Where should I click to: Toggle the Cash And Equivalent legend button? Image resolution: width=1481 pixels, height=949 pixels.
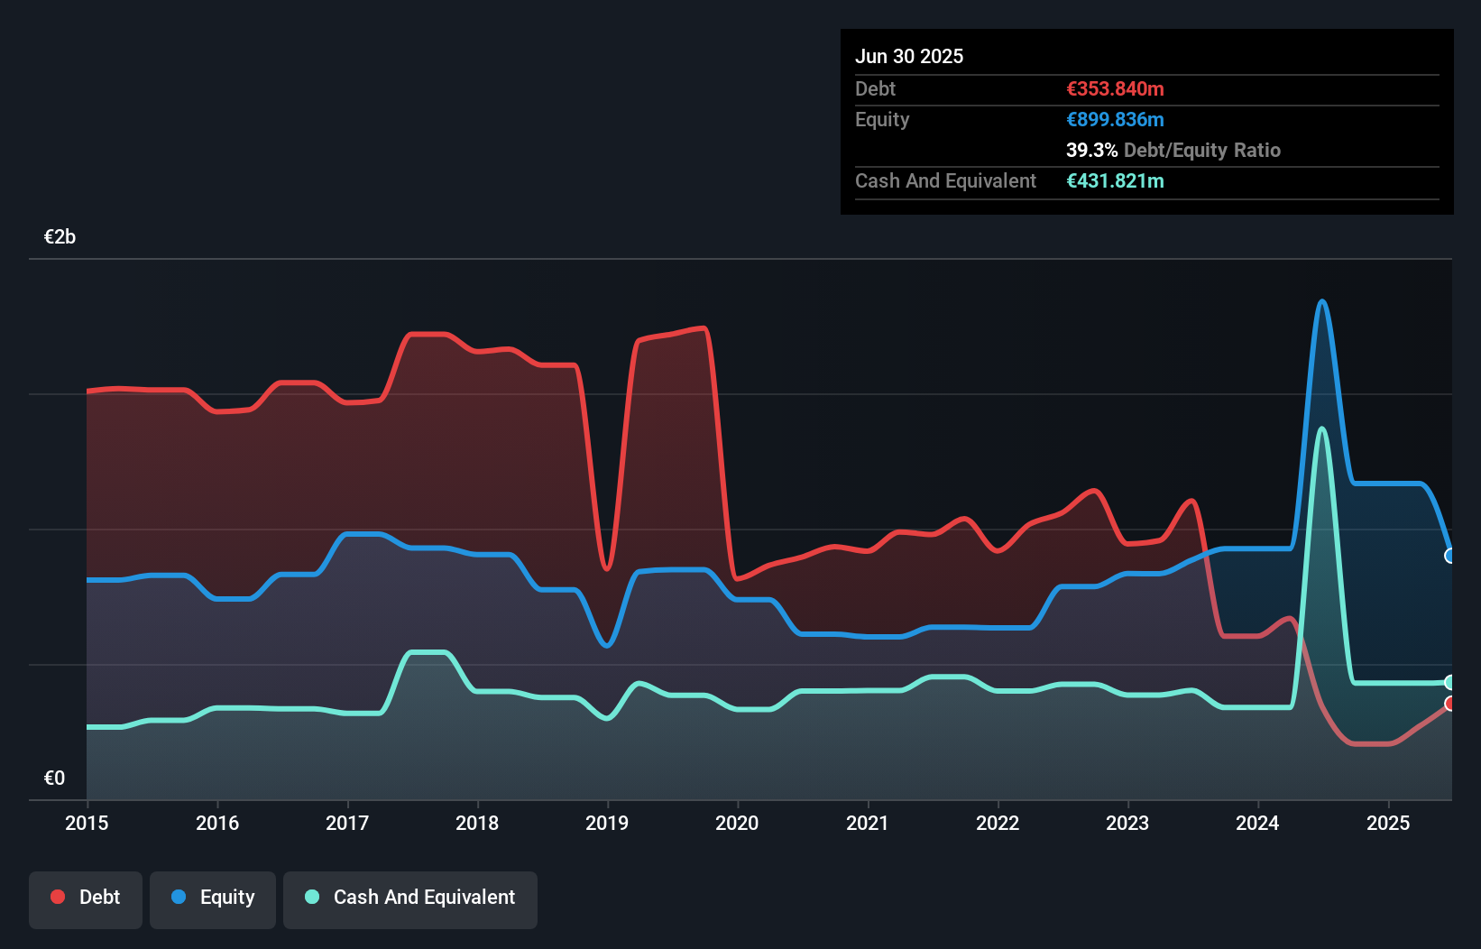(x=410, y=899)
